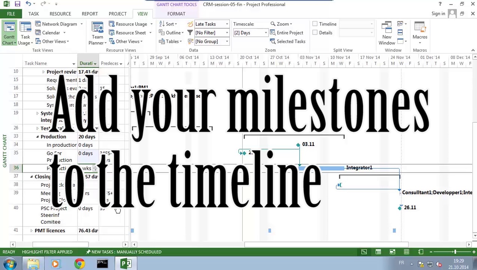The height and width of the screenshot is (270, 477).
Task: Click the Network Diagram icon
Action: coord(38,24)
